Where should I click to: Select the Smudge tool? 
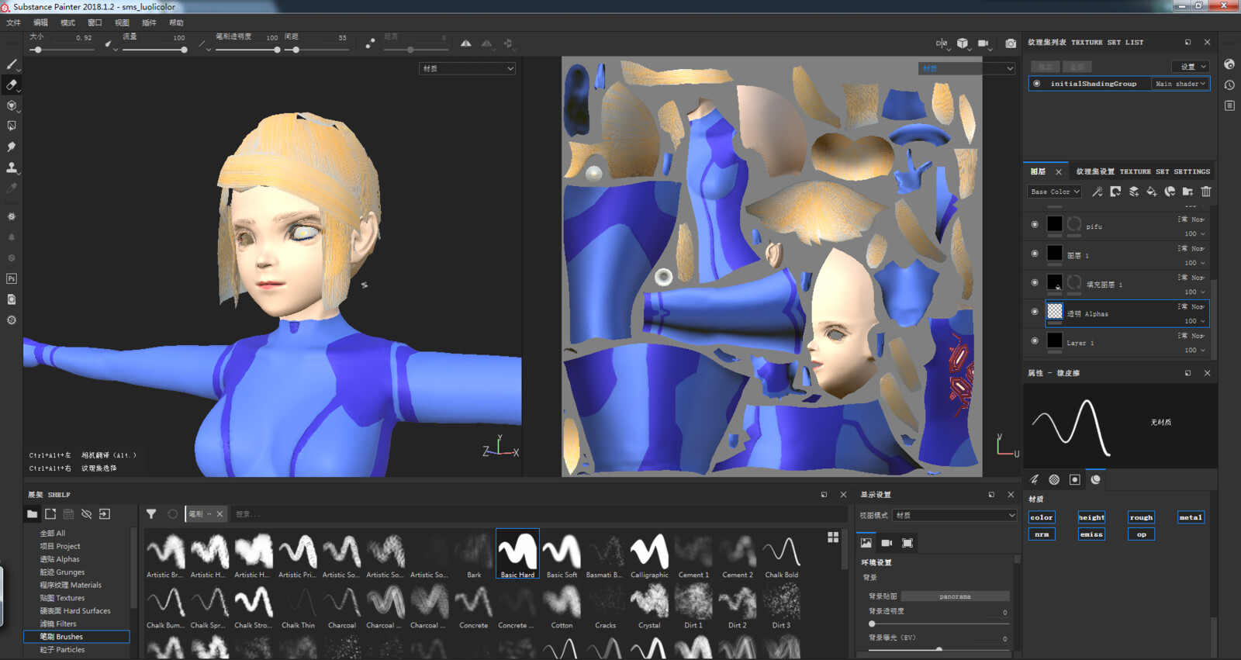click(x=12, y=147)
